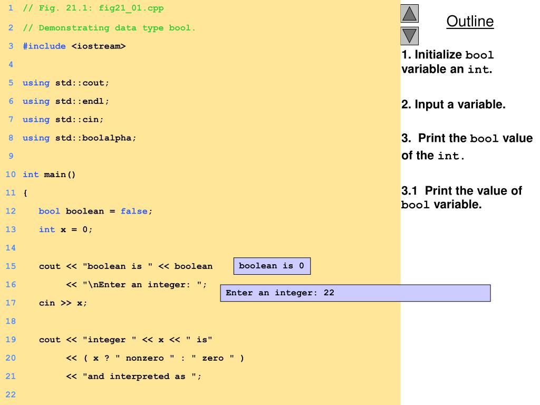Click the "\nEnter an integer: " string line
The height and width of the screenshot is (405, 540).
[x=137, y=285]
